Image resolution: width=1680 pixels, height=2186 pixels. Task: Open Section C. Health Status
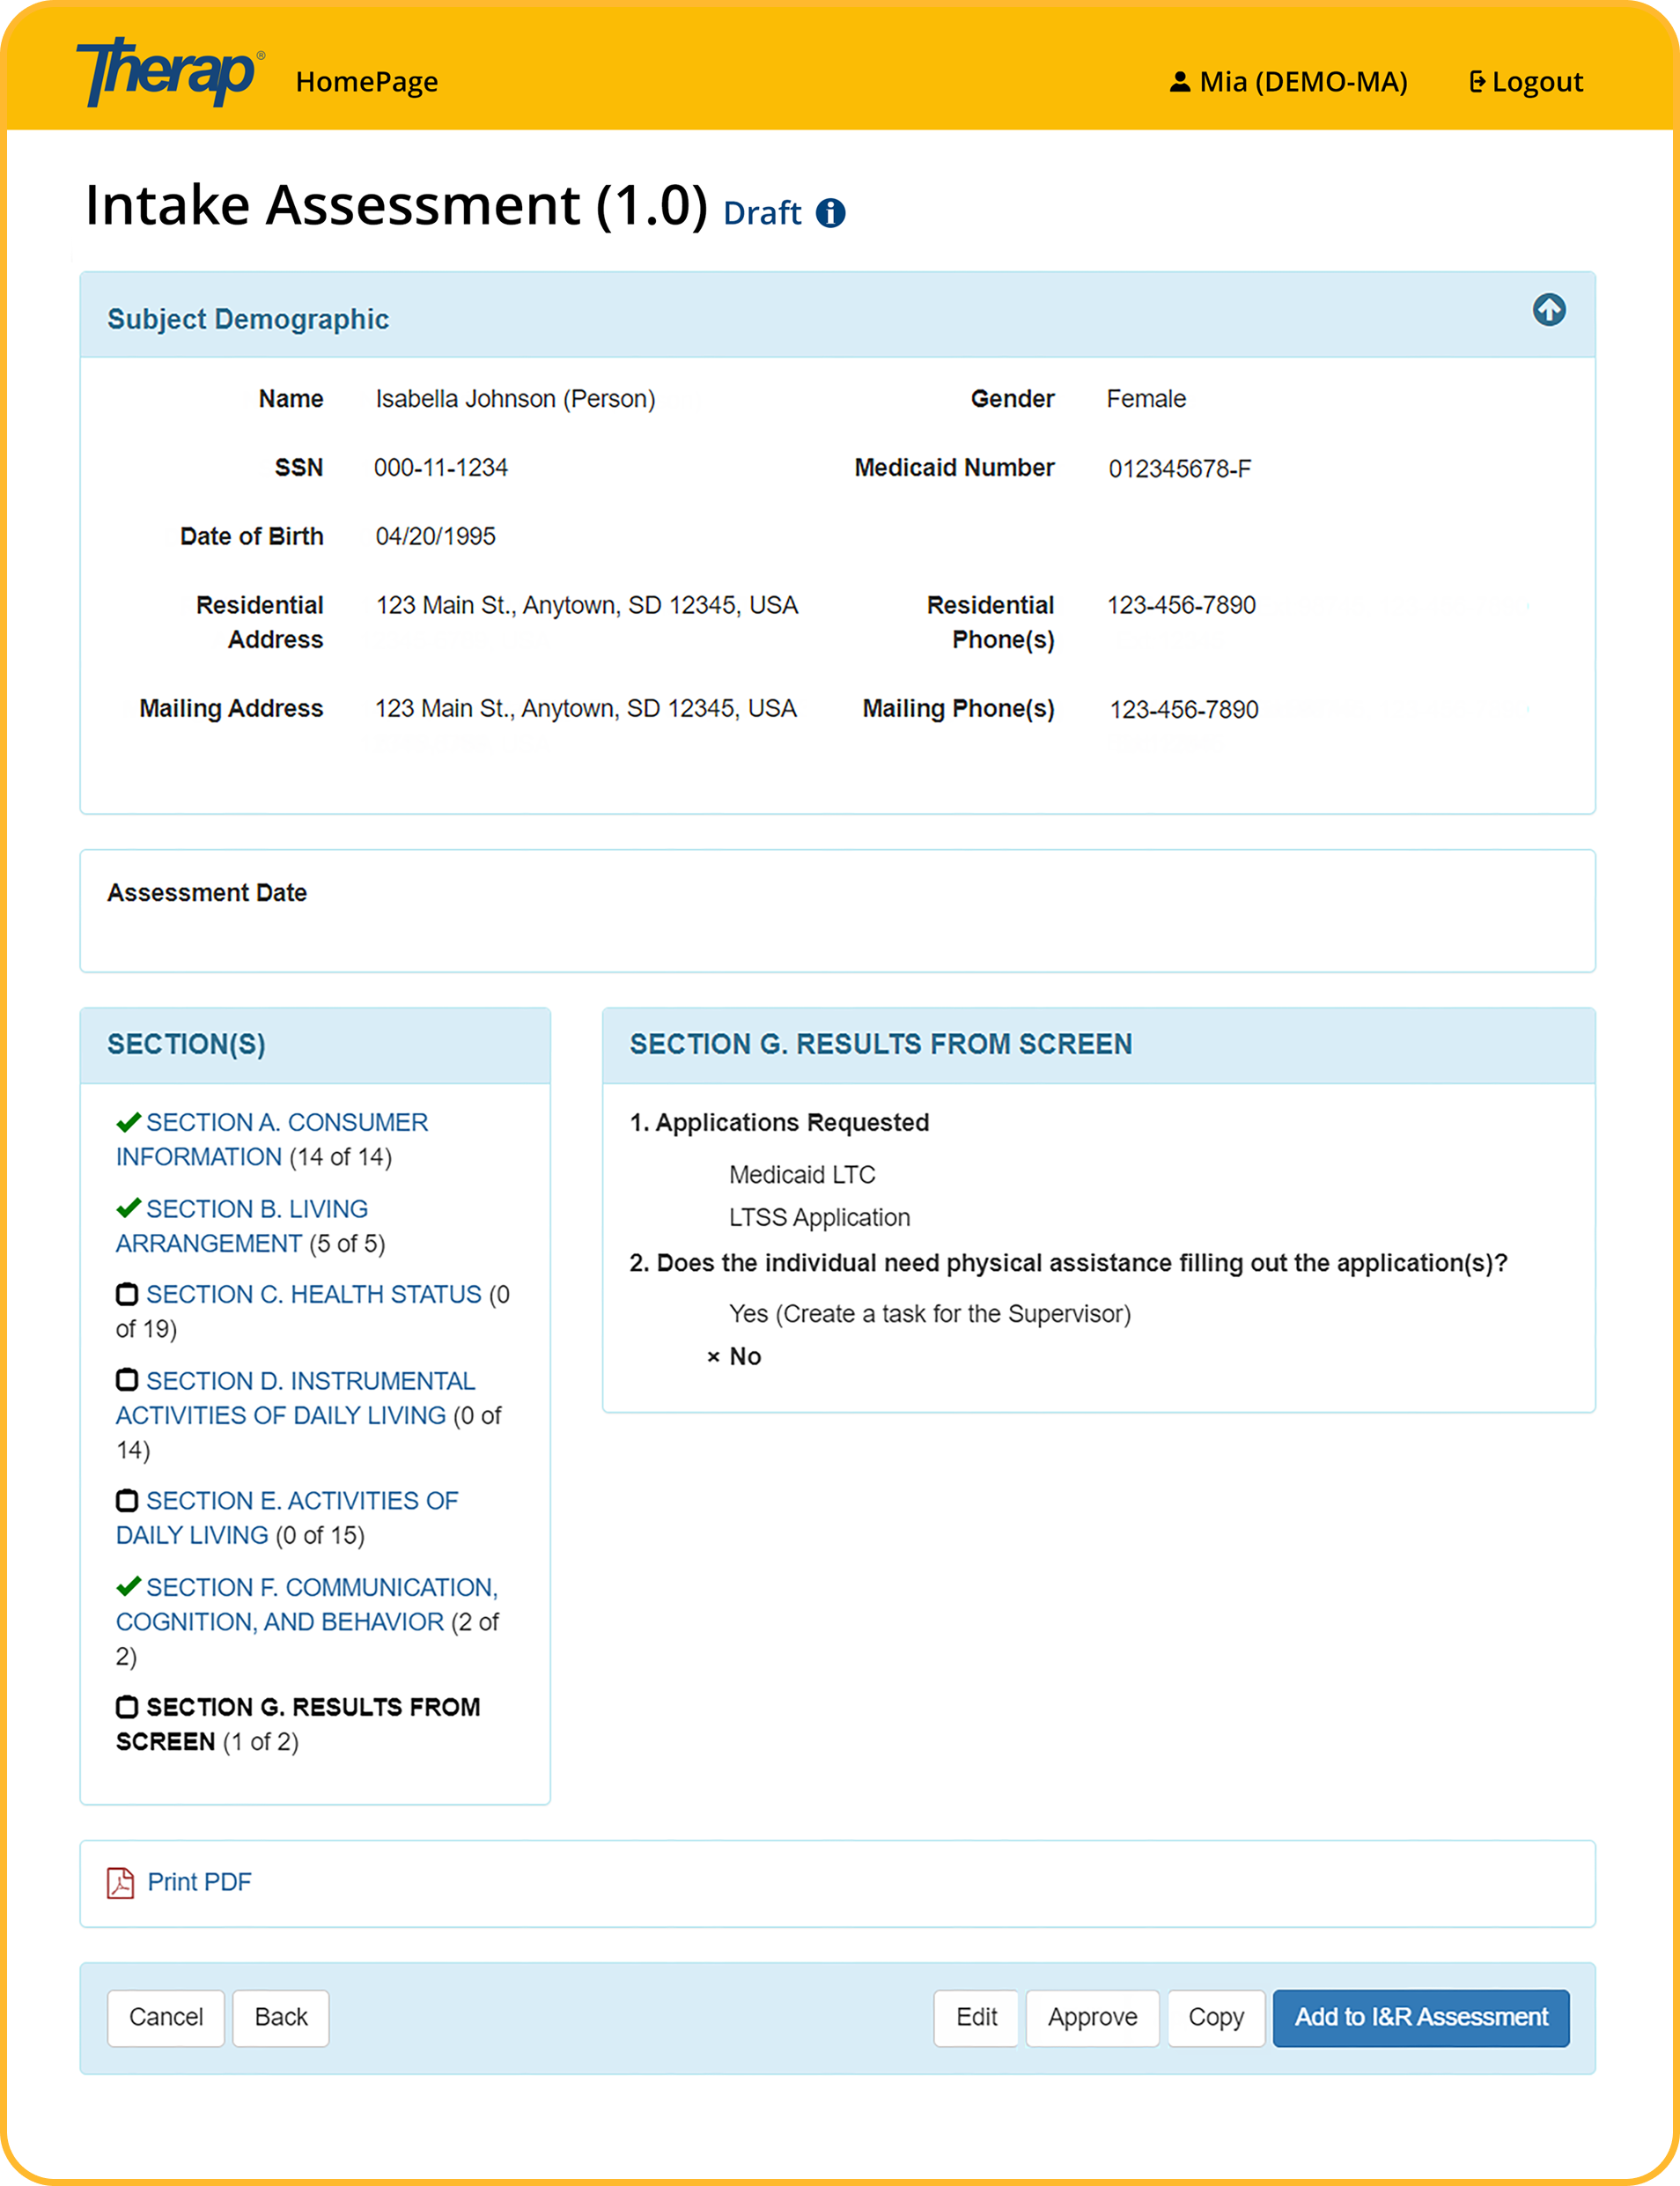tap(314, 1294)
